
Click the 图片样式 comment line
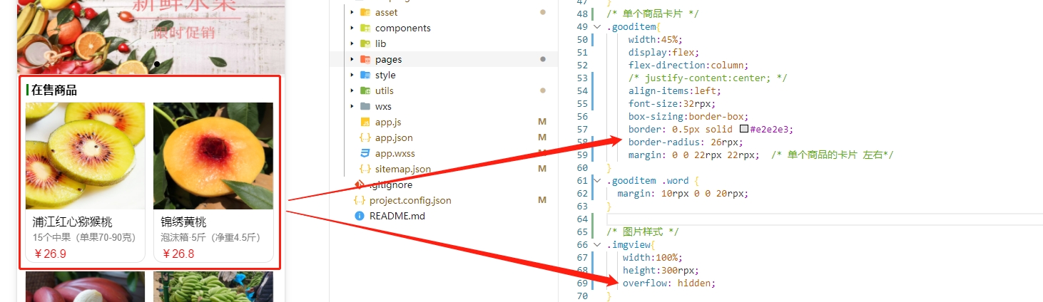[642, 232]
